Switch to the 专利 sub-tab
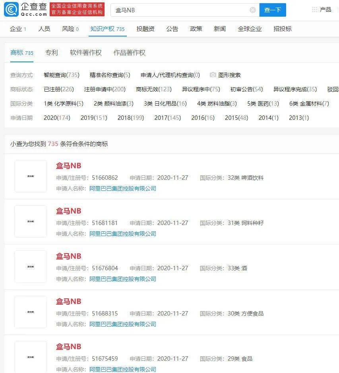 pyautogui.click(x=51, y=52)
